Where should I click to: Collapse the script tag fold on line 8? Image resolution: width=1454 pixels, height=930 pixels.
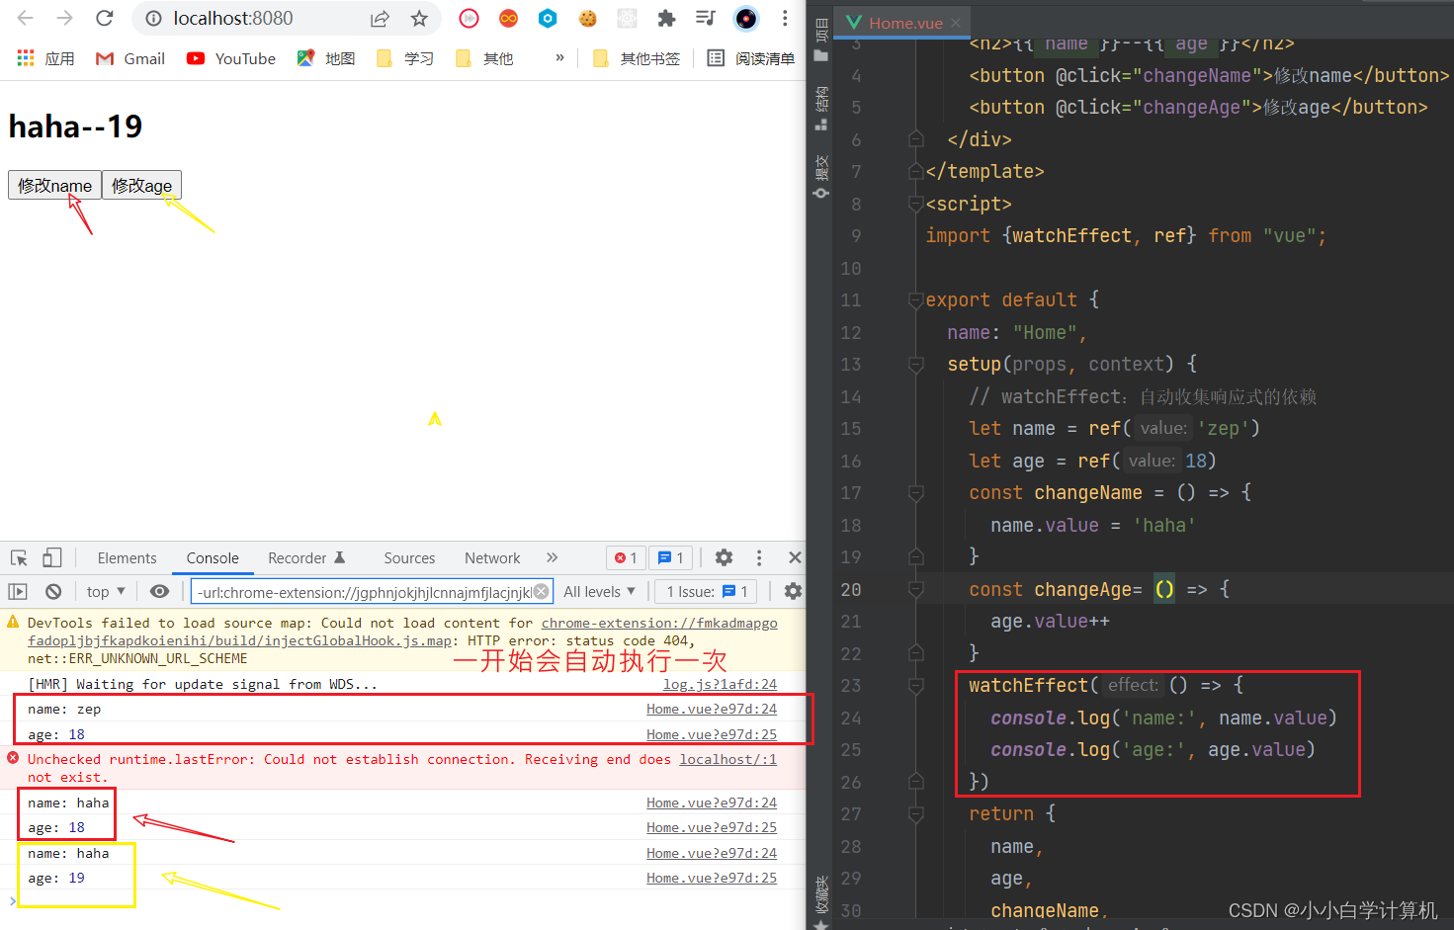pos(915,204)
